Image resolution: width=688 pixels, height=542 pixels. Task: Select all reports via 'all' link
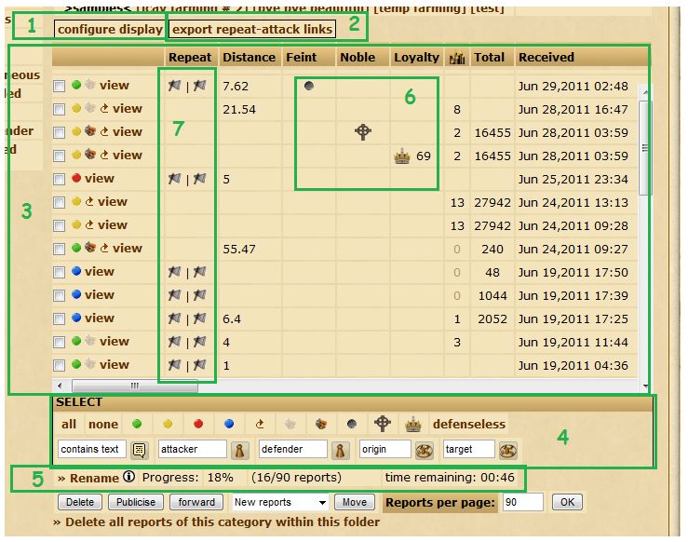click(69, 424)
